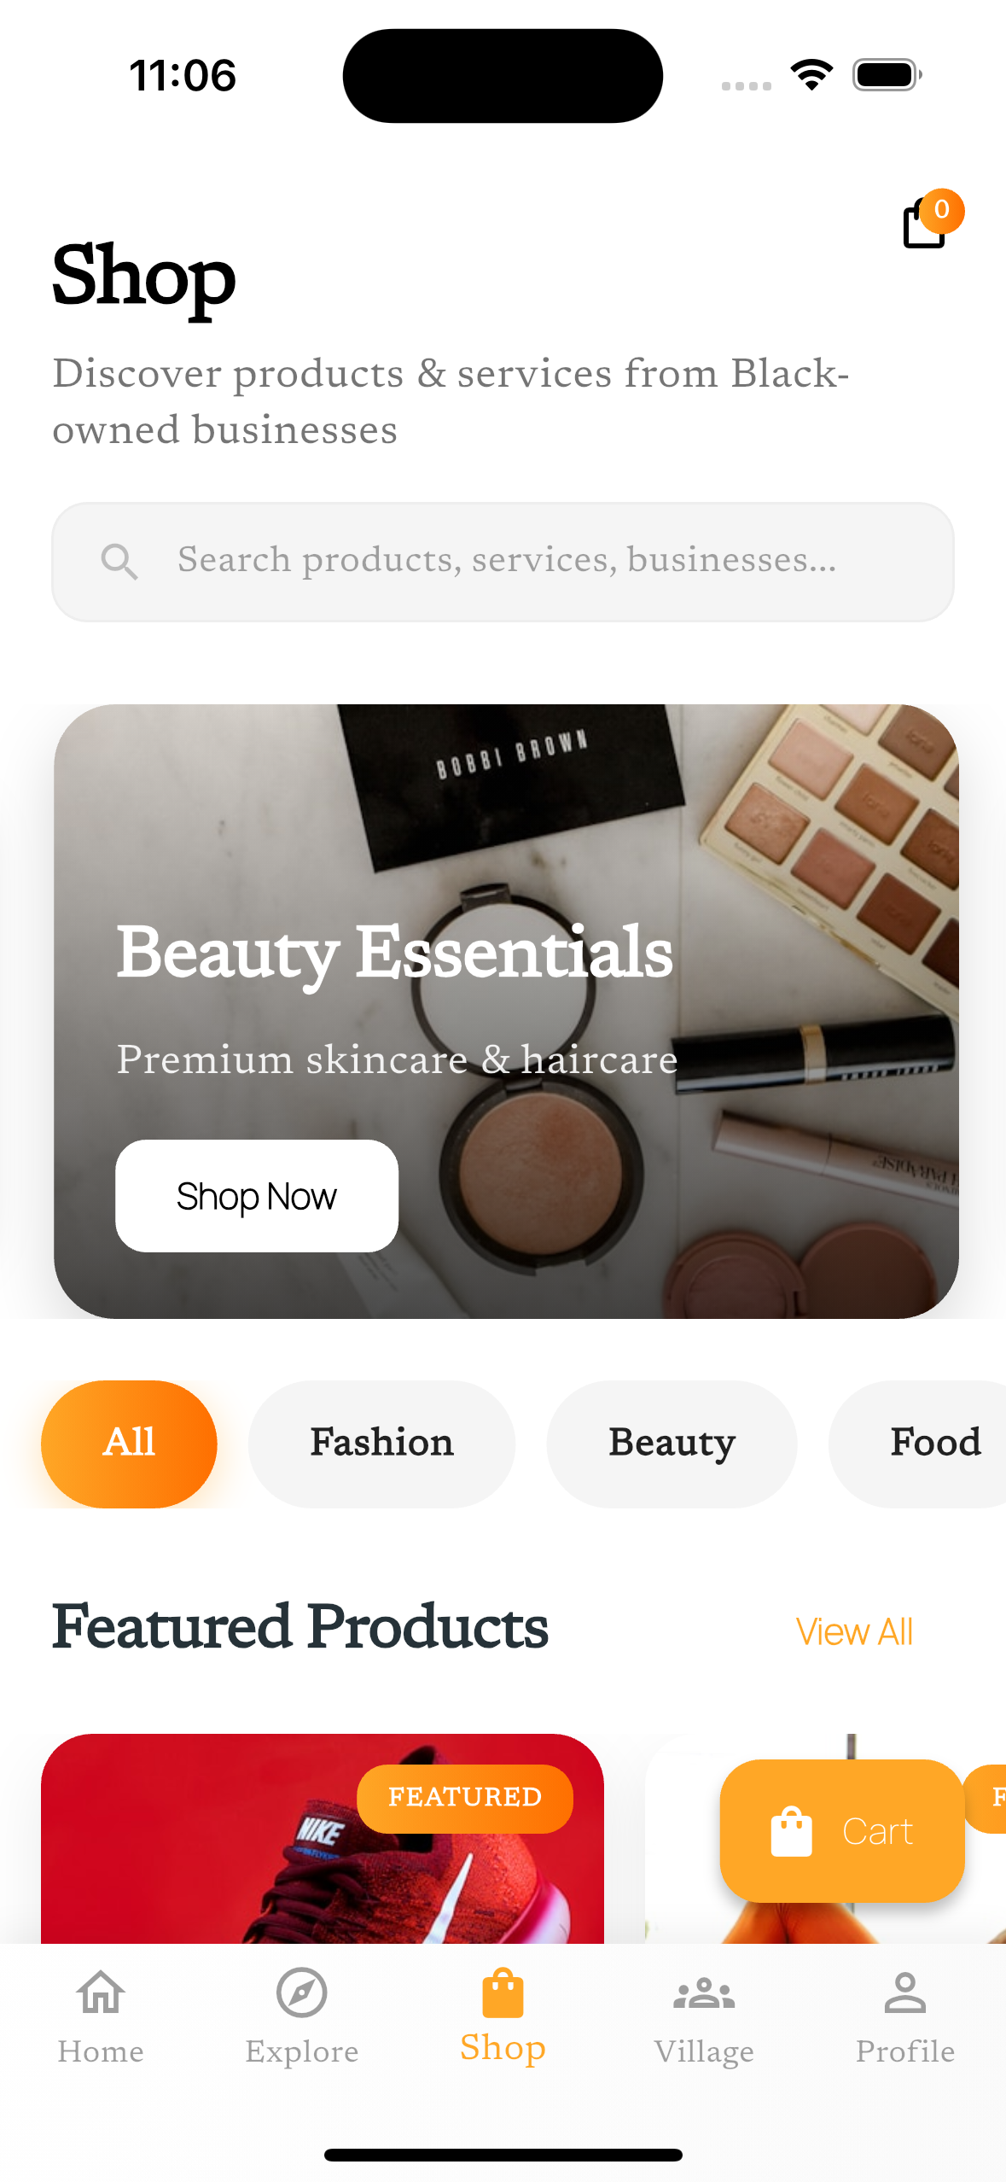Open the Profile person icon
The width and height of the screenshot is (1006, 2182).
coord(905,1992)
